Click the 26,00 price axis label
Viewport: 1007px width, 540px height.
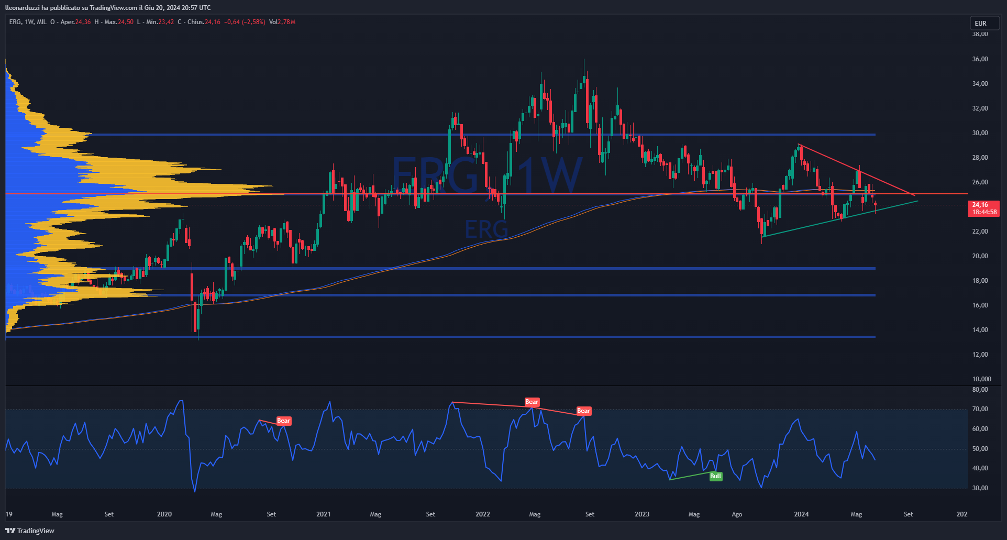click(980, 182)
